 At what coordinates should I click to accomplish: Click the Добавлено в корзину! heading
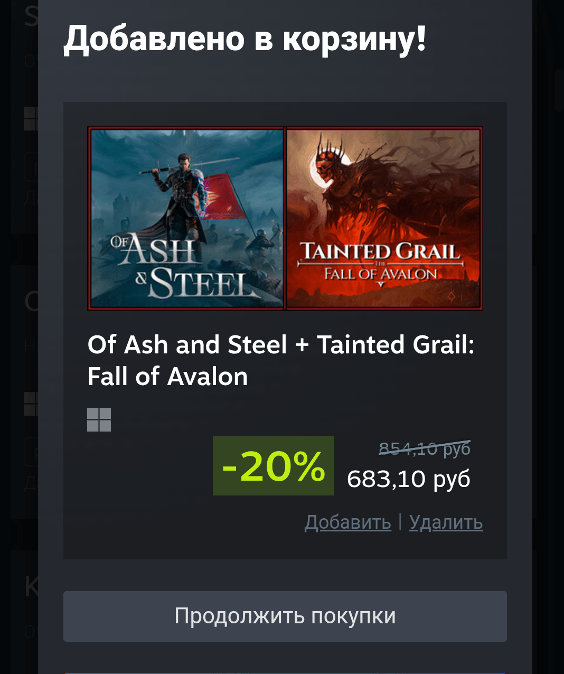[245, 39]
